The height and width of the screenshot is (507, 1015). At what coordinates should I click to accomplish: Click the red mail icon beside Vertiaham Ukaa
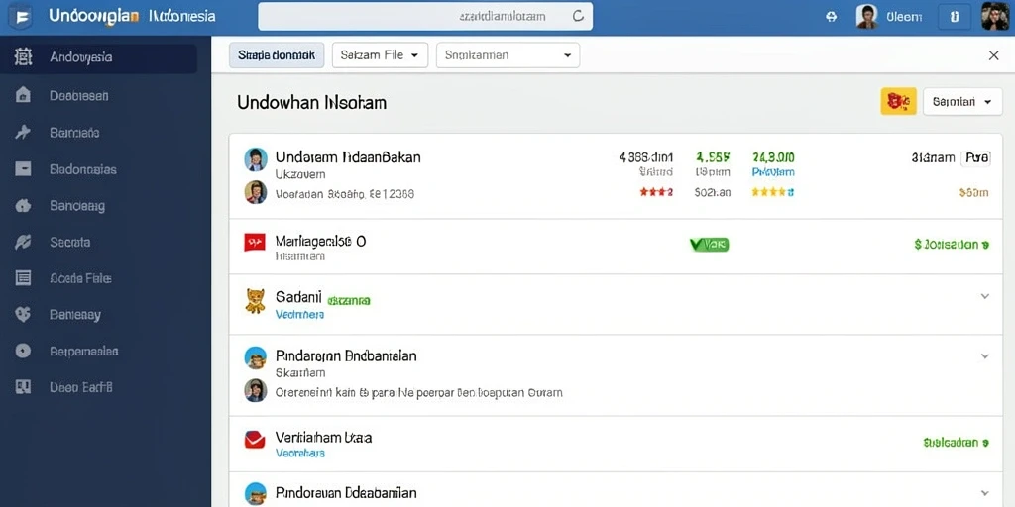[255, 440]
